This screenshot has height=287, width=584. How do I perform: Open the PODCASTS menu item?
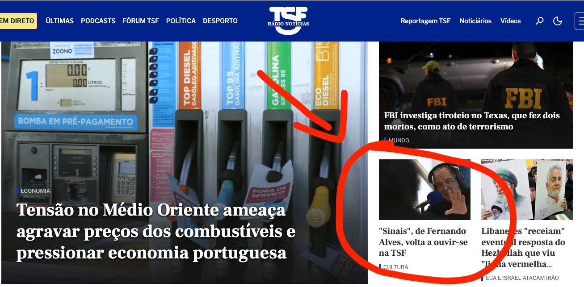pos(98,21)
